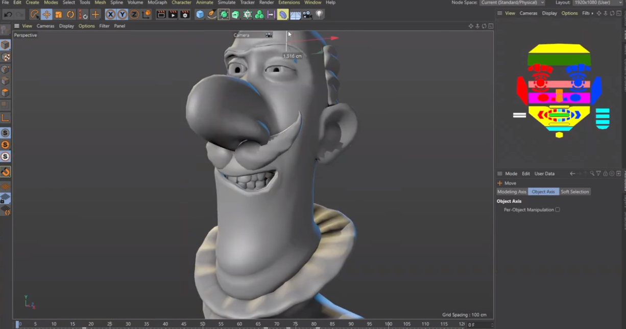Enable Per-Object Manipulation checkbox
Image resolution: width=626 pixels, height=329 pixels.
point(557,209)
